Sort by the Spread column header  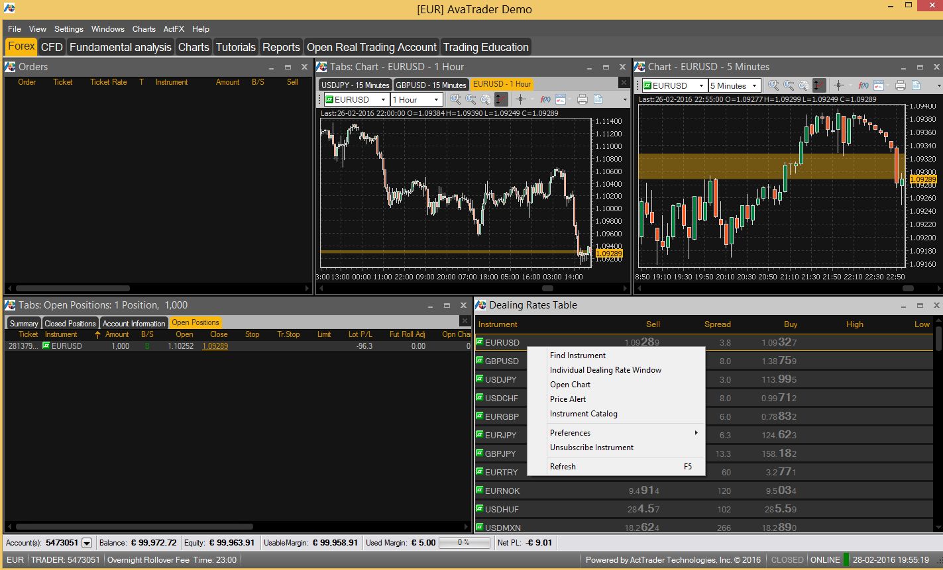pos(717,324)
